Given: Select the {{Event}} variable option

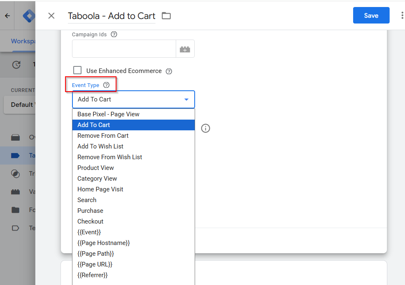Looking at the screenshot, I should click(x=133, y=232).
